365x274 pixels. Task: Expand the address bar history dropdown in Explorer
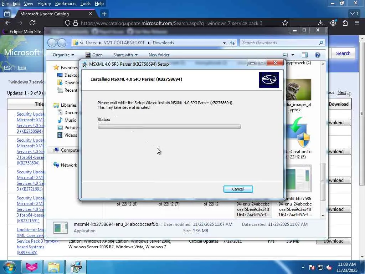[x=224, y=43]
